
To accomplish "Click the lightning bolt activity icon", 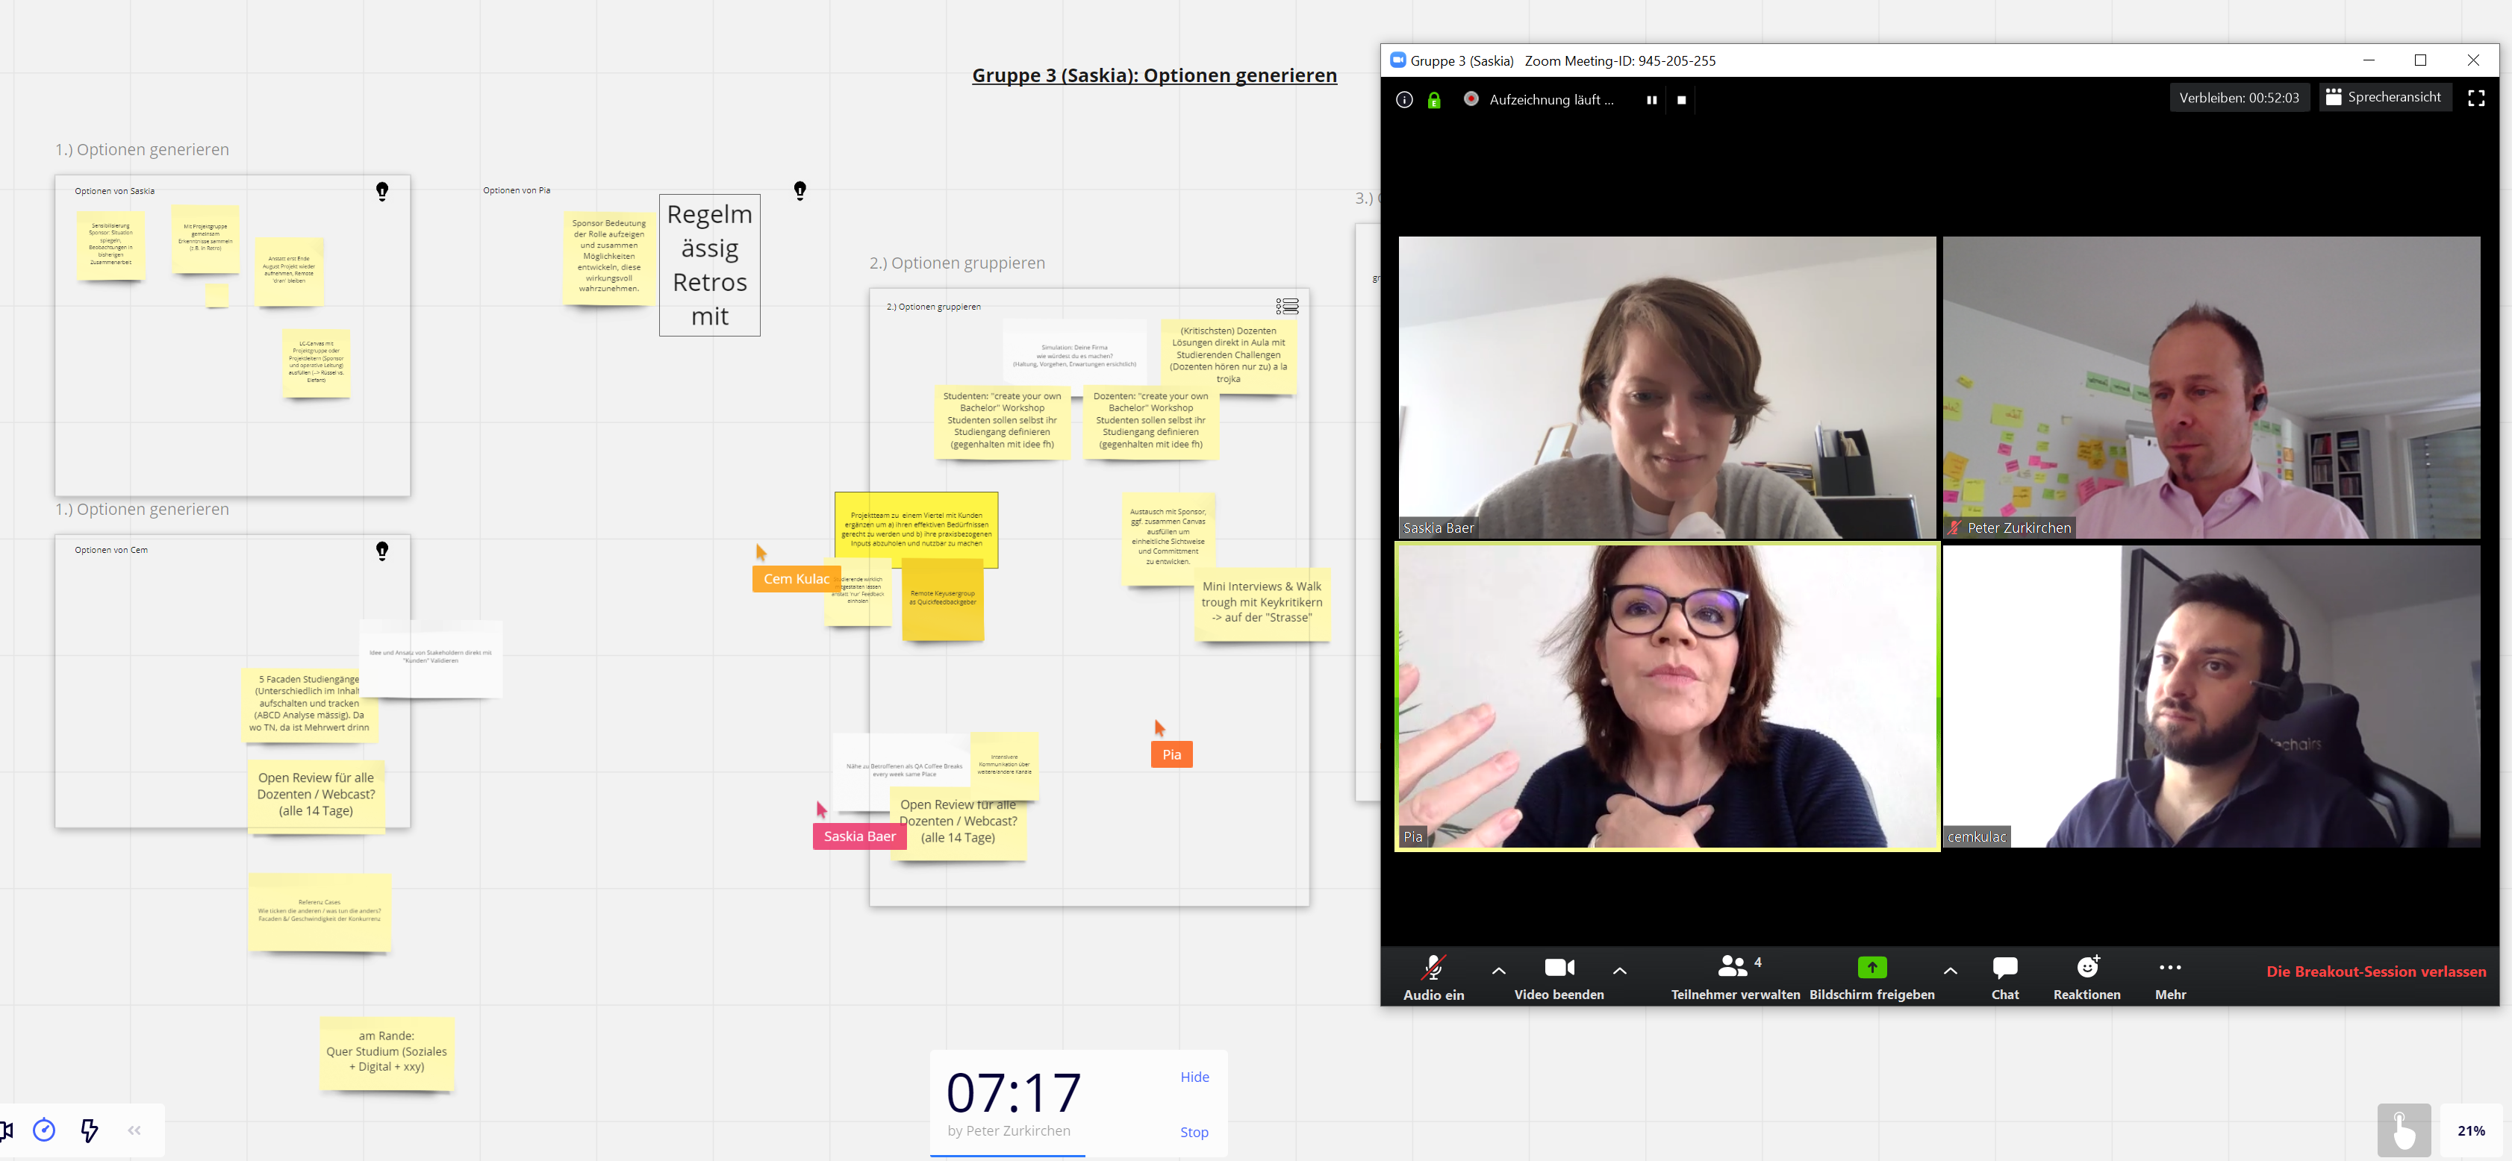I will (x=90, y=1130).
